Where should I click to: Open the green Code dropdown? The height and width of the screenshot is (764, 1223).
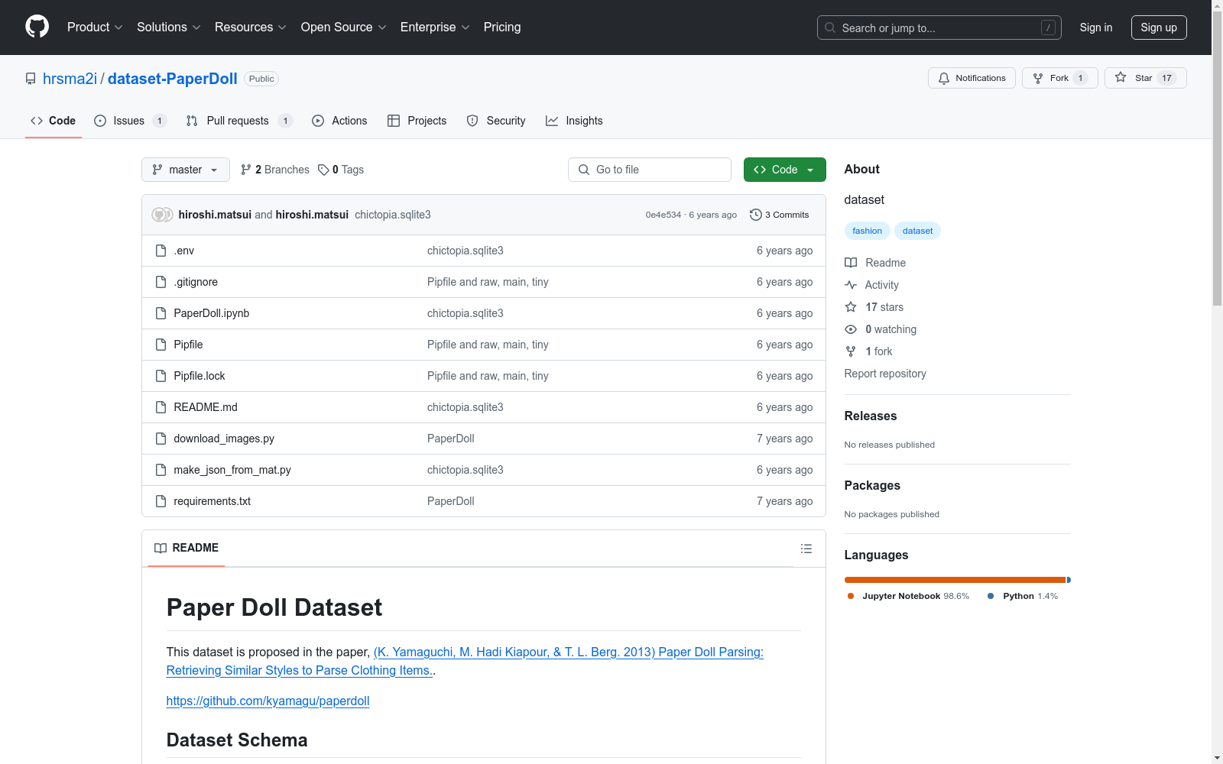tap(784, 170)
